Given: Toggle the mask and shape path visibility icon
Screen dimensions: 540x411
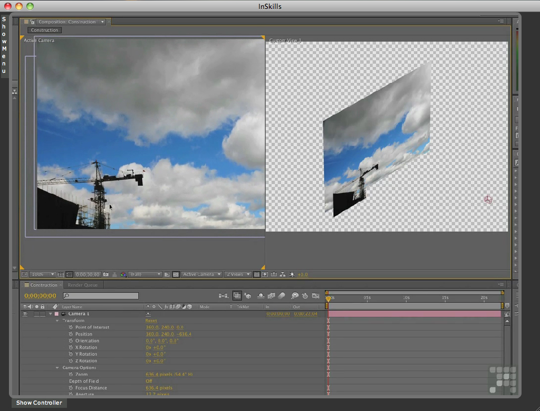Looking at the screenshot, I should 69,274.
